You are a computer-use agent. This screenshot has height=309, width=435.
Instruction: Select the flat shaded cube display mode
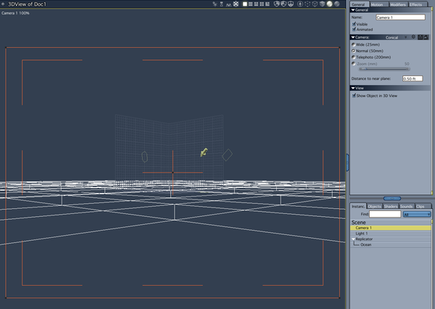click(x=322, y=4)
